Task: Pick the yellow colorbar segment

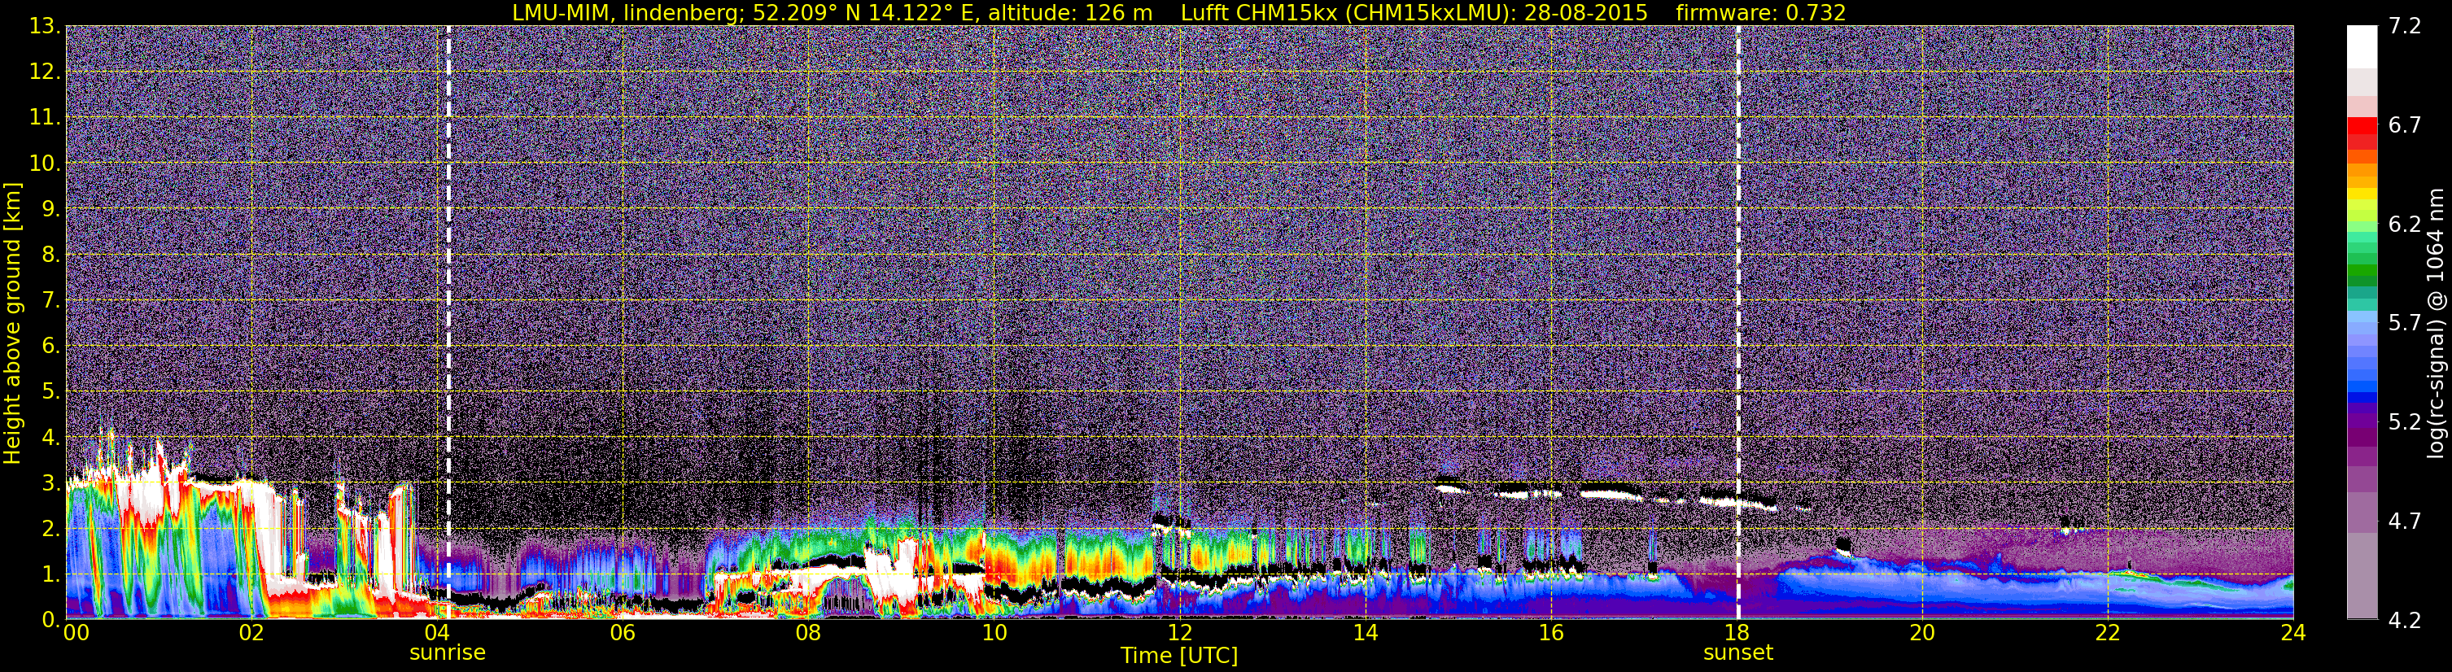Action: pos(2362,195)
